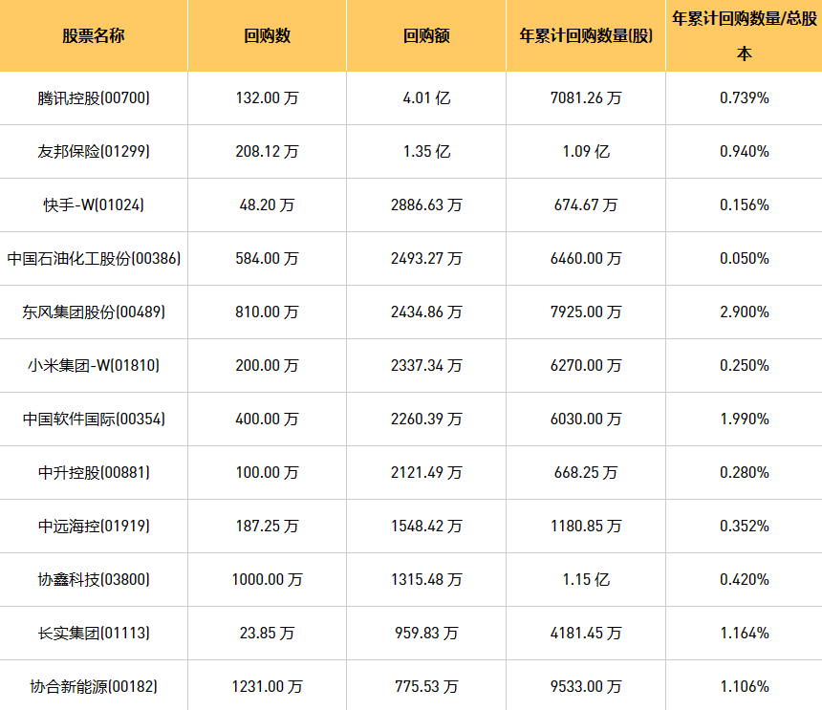Click the 回购数 column header
This screenshot has height=710, width=822.
pos(267,35)
